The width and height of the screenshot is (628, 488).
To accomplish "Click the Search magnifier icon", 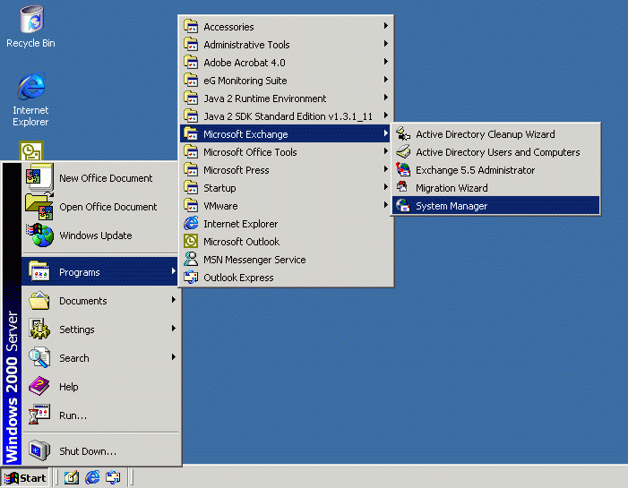I will pos(39,357).
